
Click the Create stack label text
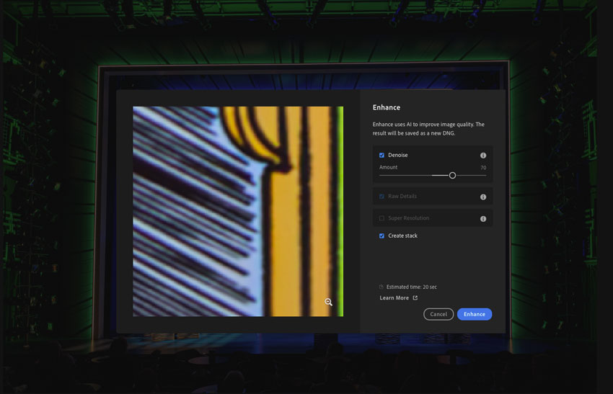(402, 236)
